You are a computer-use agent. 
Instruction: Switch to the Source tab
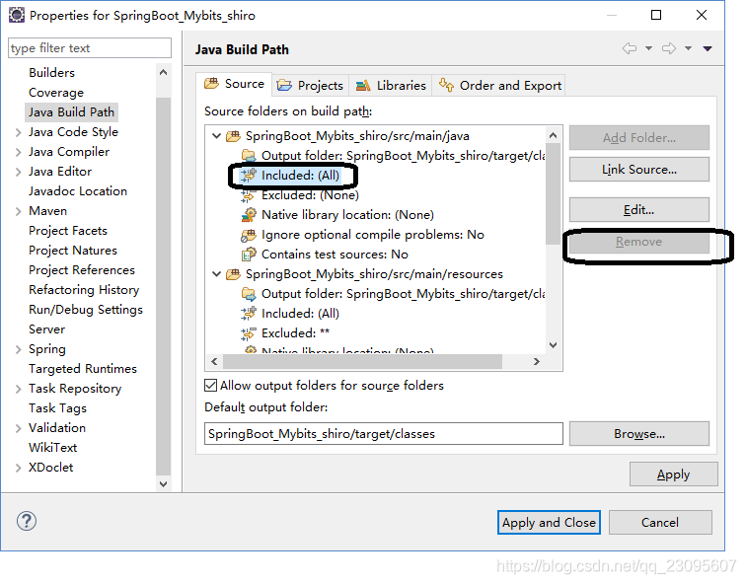pos(234,84)
